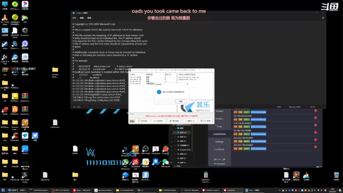Click the dlcdn-rogboxbu1.asus.com.cn hosts line
The height and width of the screenshot is (193, 343).
pyautogui.click(x=99, y=80)
